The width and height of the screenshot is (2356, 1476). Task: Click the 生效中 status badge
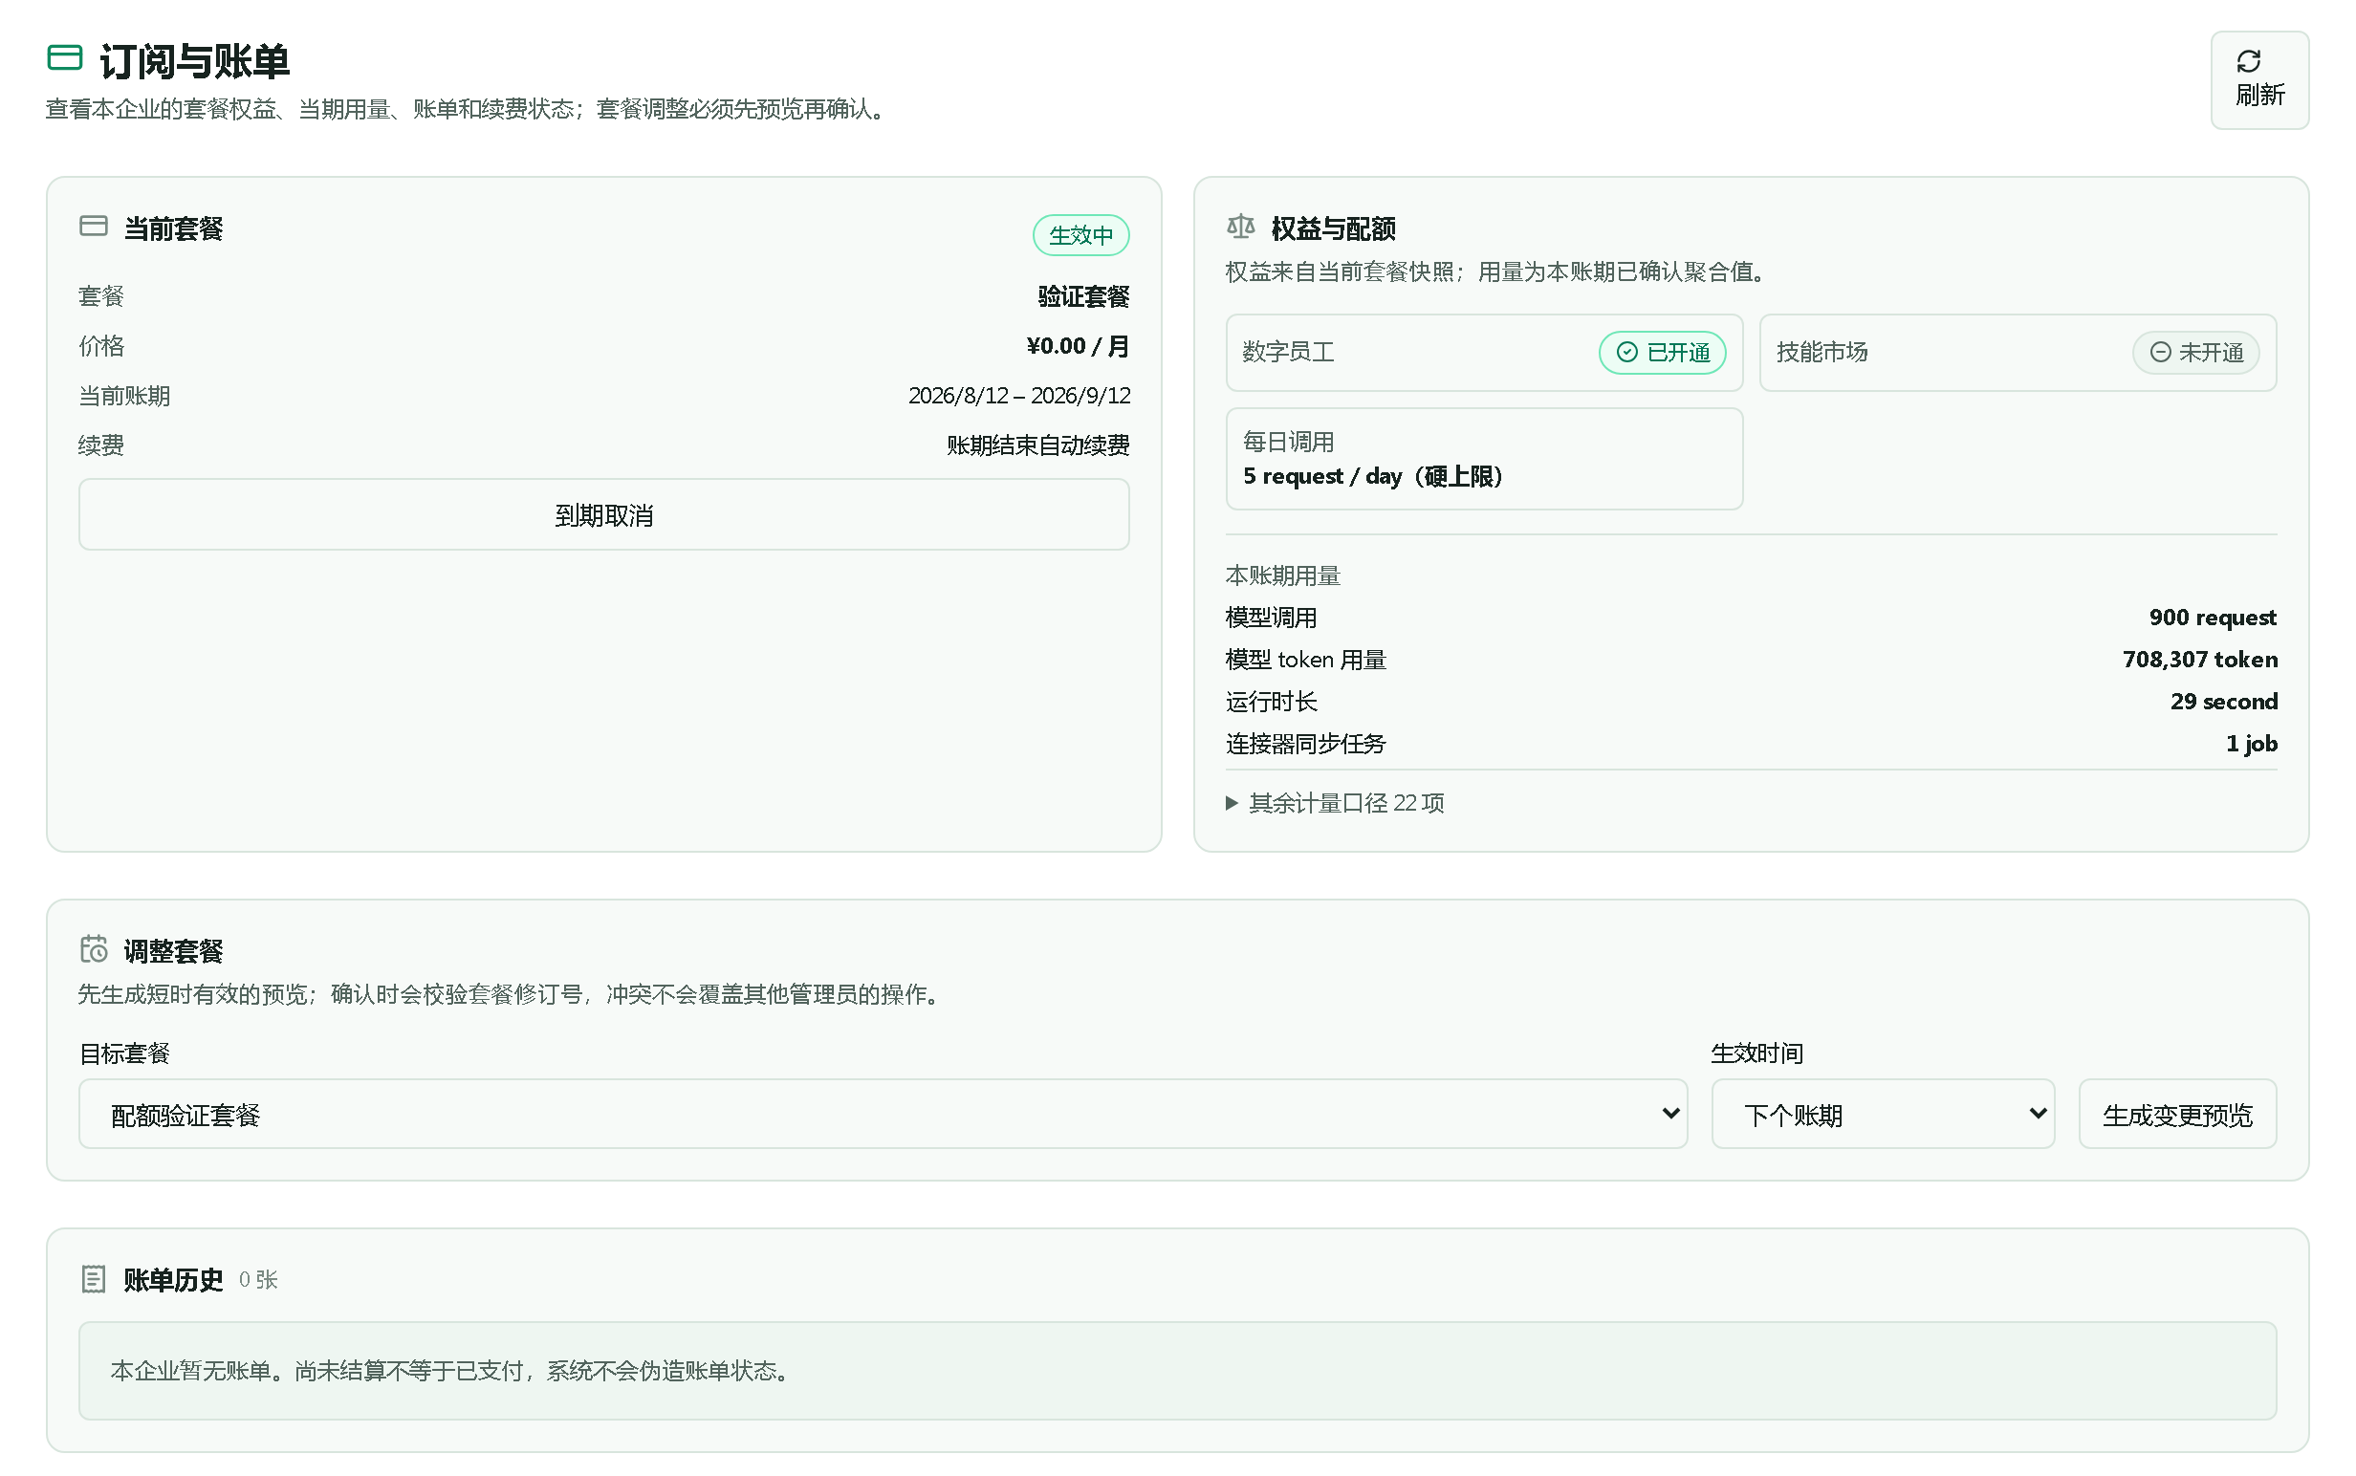[1080, 235]
